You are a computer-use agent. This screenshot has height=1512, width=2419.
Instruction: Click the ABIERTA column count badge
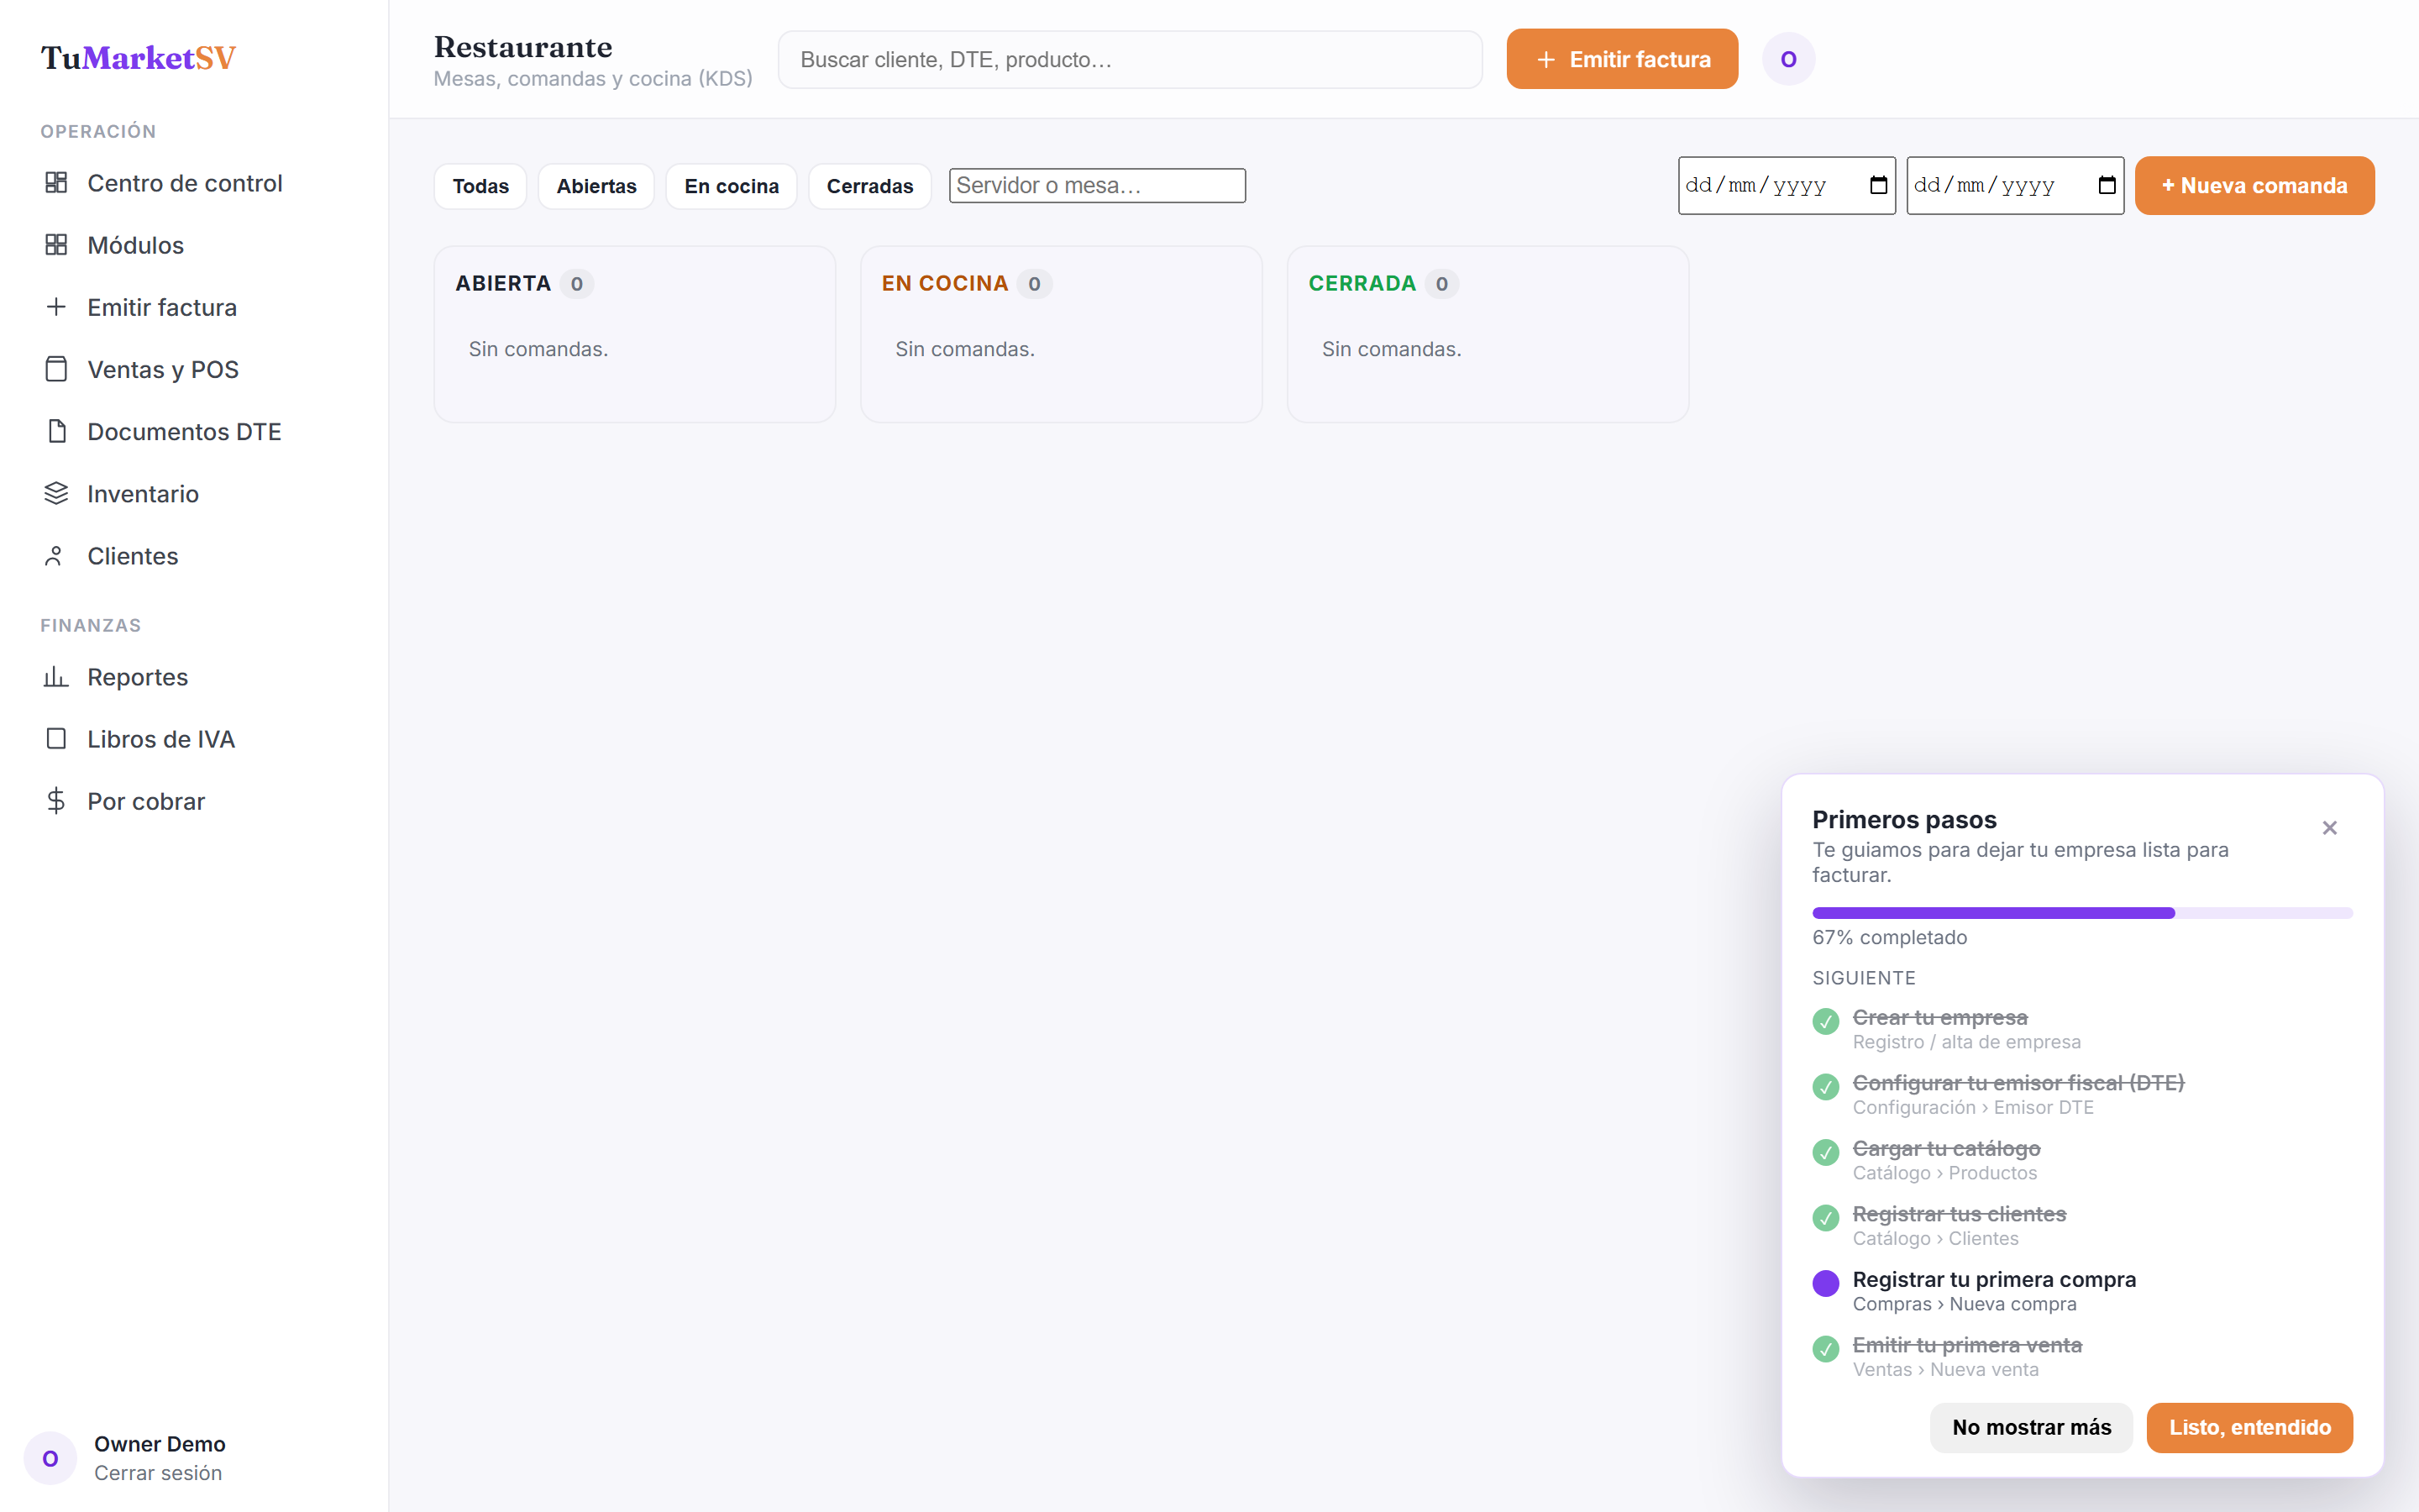pyautogui.click(x=577, y=284)
